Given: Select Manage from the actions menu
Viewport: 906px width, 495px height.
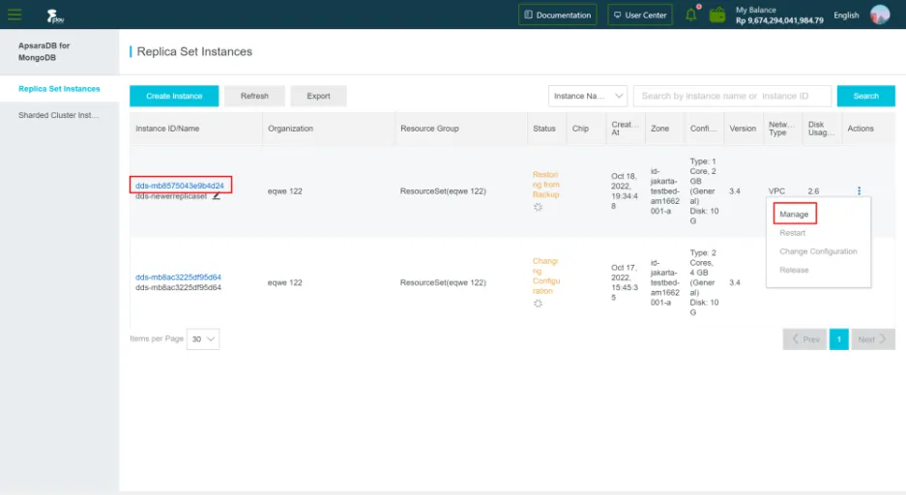Looking at the screenshot, I should point(795,214).
